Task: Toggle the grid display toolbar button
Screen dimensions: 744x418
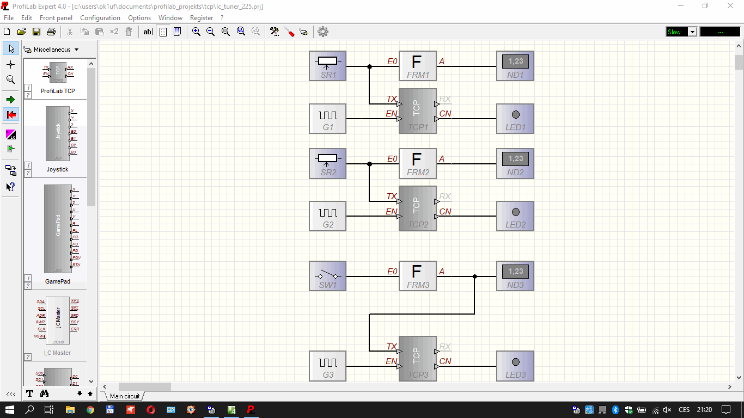Action: [x=162, y=32]
